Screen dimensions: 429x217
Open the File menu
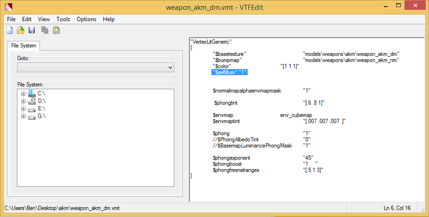[x=11, y=19]
